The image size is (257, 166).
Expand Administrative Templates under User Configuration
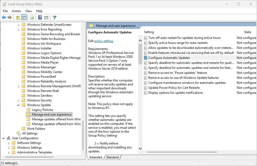click(9, 152)
